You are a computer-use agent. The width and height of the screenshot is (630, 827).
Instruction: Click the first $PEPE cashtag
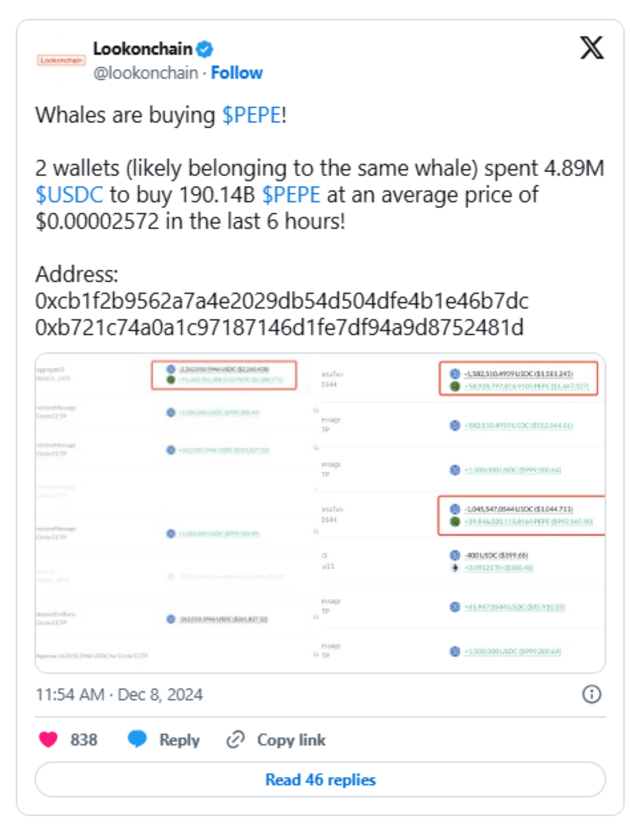click(x=252, y=115)
